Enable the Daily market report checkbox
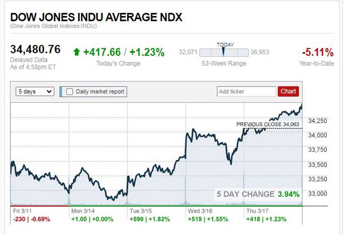The image size is (344, 235). [70, 91]
